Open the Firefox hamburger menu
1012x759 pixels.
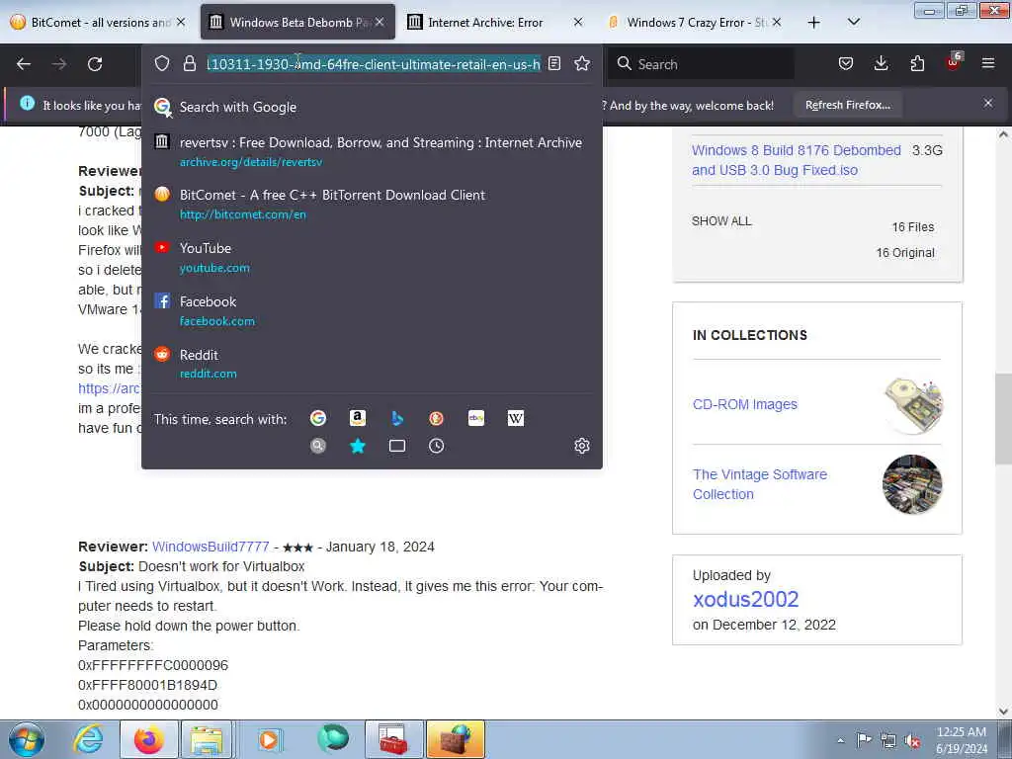[988, 63]
